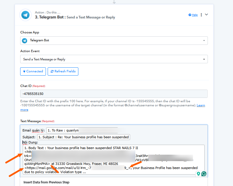Click the Telegram Bot logo in step header
This screenshot has height=186, width=233.
click(25, 15)
